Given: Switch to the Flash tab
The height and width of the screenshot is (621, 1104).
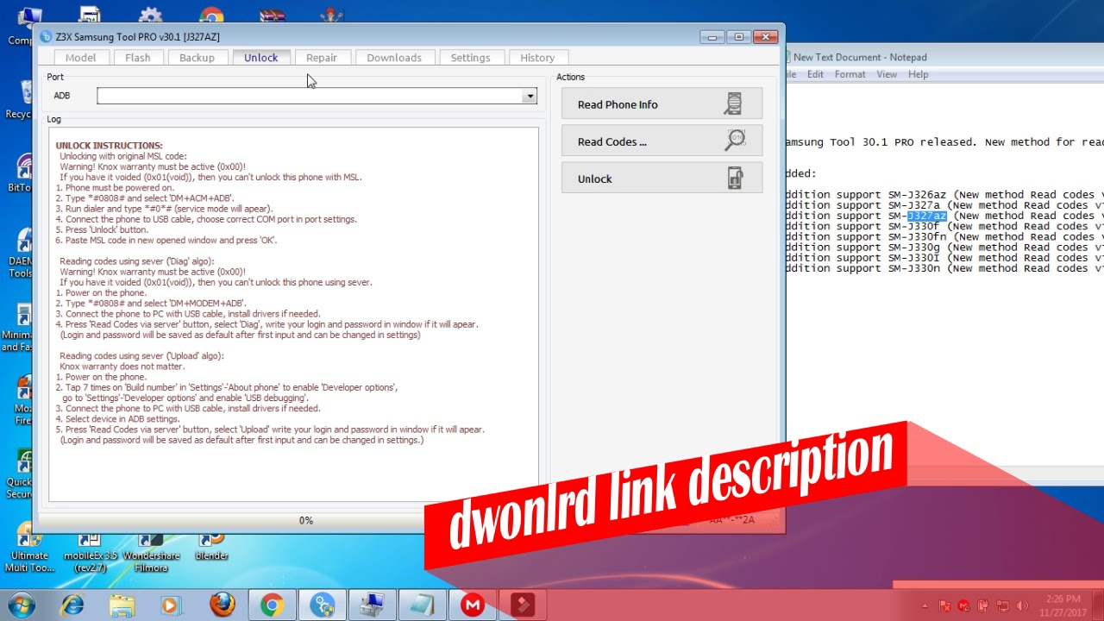Looking at the screenshot, I should coord(138,58).
